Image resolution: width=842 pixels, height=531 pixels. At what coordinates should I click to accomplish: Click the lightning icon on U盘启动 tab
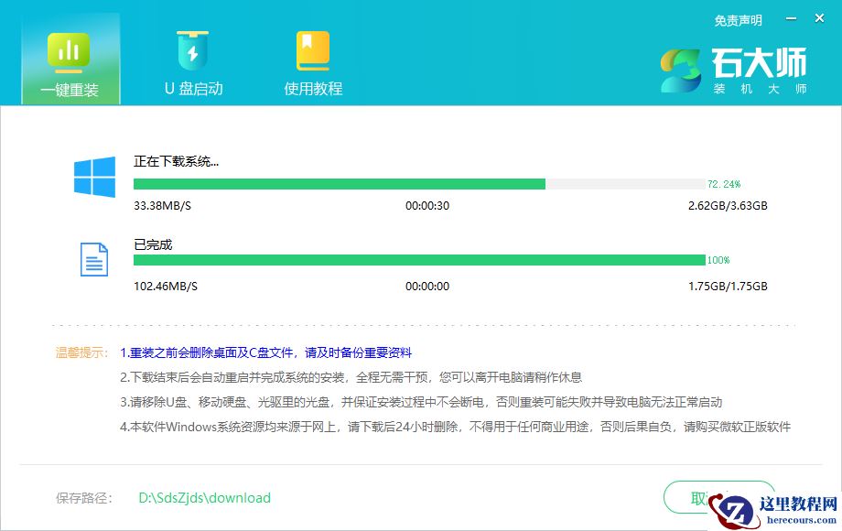tap(191, 50)
